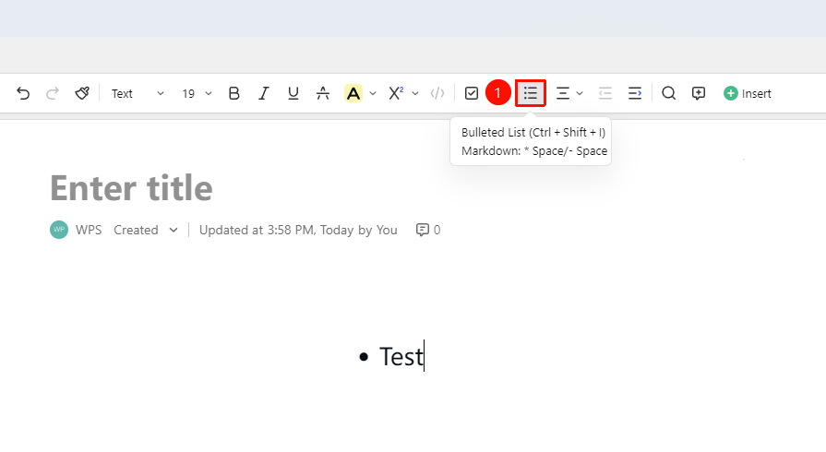Insert a checkbox to-do list
The width and height of the screenshot is (826, 452).
tap(472, 93)
